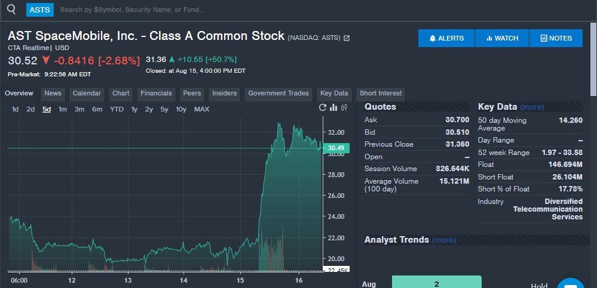Open Key Data (more) link

click(532, 107)
